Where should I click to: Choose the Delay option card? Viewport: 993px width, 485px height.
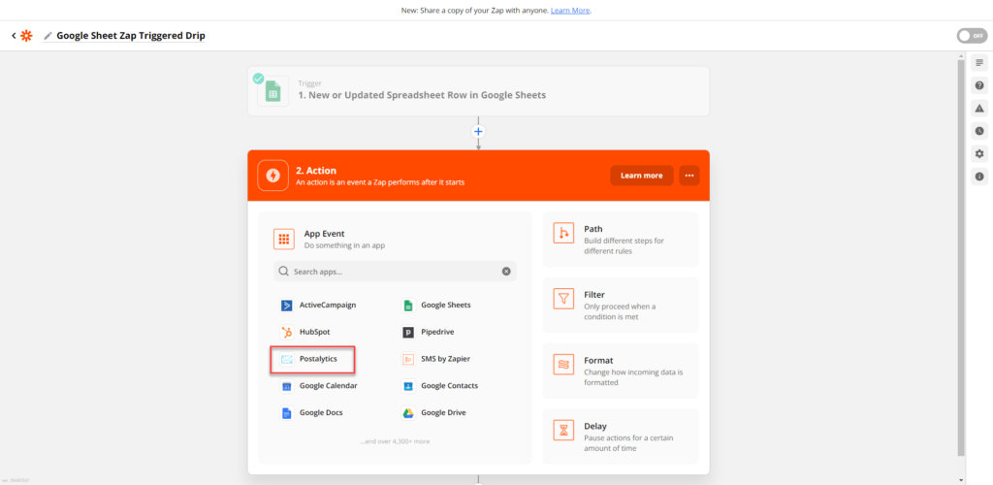point(621,436)
